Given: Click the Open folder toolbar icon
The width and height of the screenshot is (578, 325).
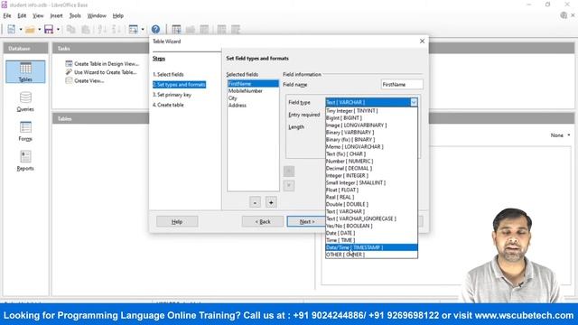Looking at the screenshot, I should point(30,29).
